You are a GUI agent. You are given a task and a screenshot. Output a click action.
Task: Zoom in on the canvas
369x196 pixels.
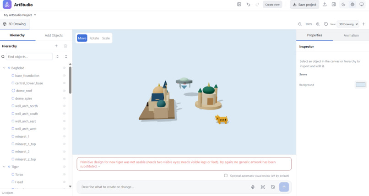pos(318,24)
